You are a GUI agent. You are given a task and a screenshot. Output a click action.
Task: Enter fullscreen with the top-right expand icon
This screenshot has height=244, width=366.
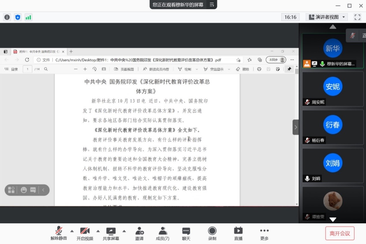tap(357, 17)
